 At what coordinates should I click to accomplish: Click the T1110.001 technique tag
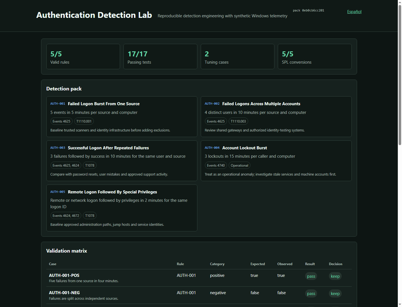pyautogui.click(x=84, y=121)
